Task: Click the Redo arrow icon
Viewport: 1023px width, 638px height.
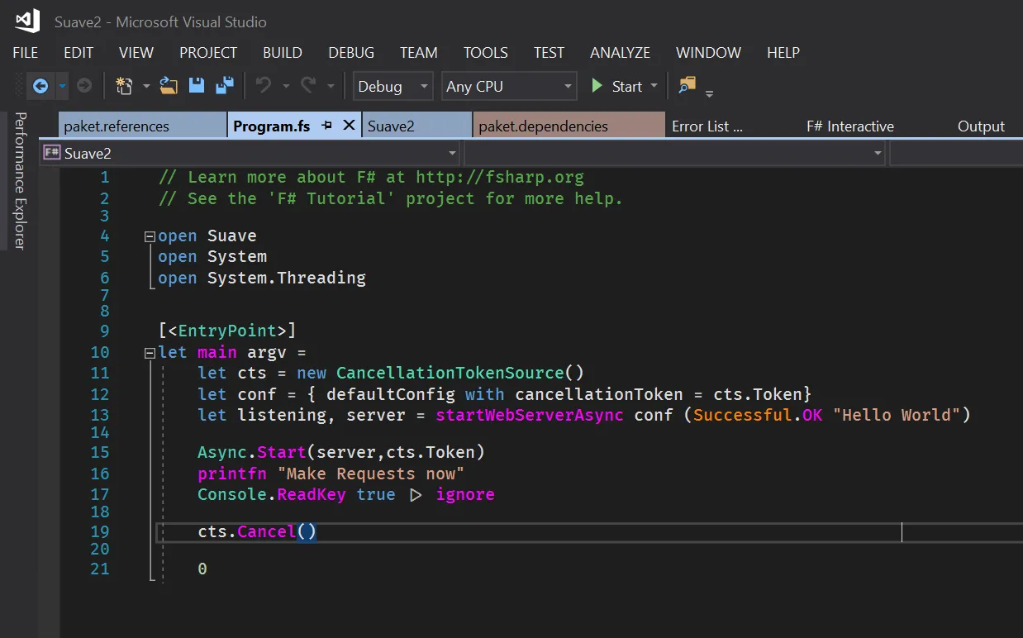Action: [x=308, y=86]
